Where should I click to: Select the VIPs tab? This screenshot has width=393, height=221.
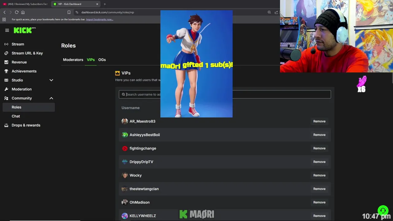[91, 60]
